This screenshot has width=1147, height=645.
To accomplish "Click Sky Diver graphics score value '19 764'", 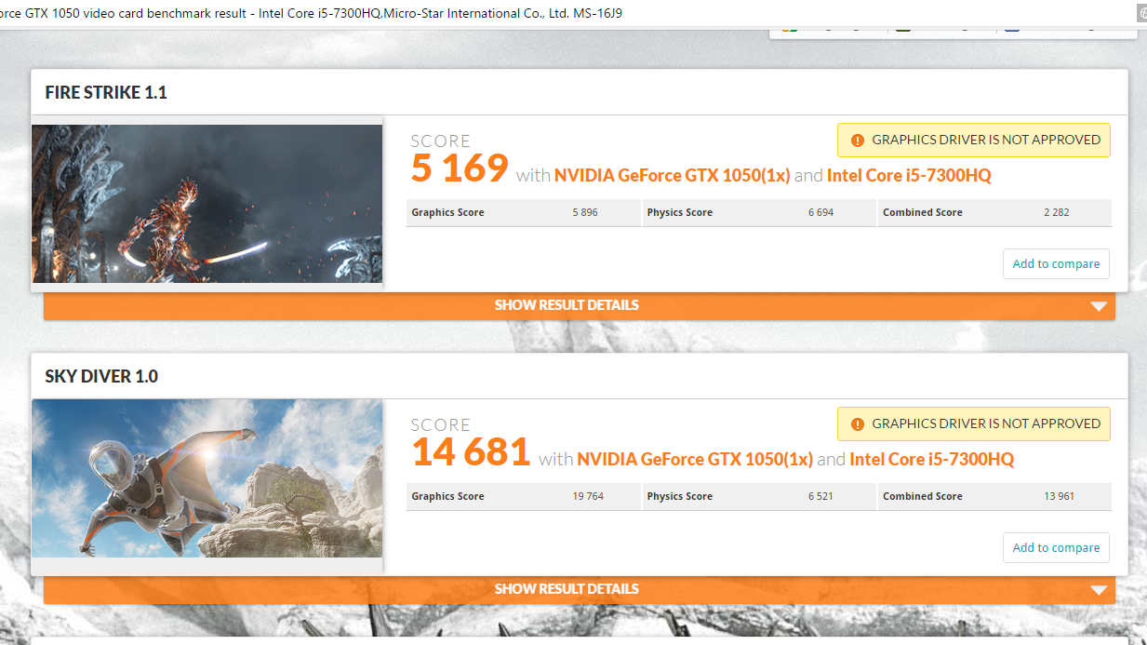I will (588, 497).
